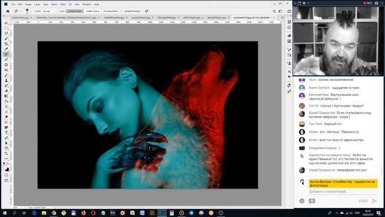Viewport: 385px width, 217px height.
Task: Open Chrome from the taskbar
Action: coord(54,213)
